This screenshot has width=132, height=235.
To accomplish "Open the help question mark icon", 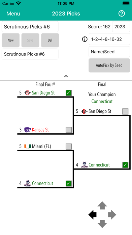I will [122, 14].
